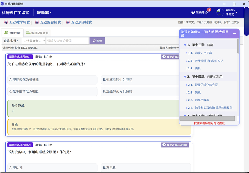
Task: Open the 帮助中心 help icon
Action: (x=193, y=13)
